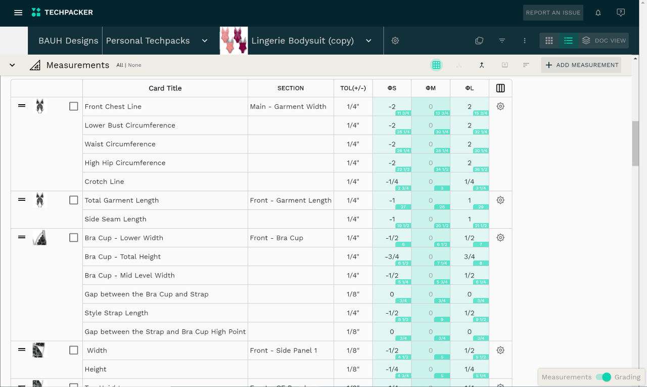Click the Main - Garment Width section cell
This screenshot has height=387, width=647.
pyautogui.click(x=291, y=107)
